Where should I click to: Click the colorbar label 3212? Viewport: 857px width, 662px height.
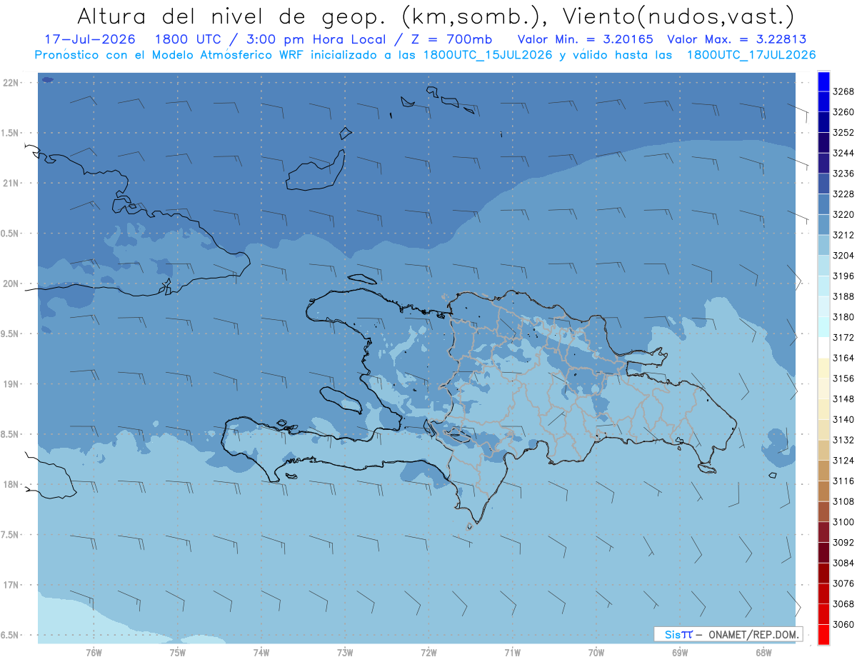click(843, 235)
